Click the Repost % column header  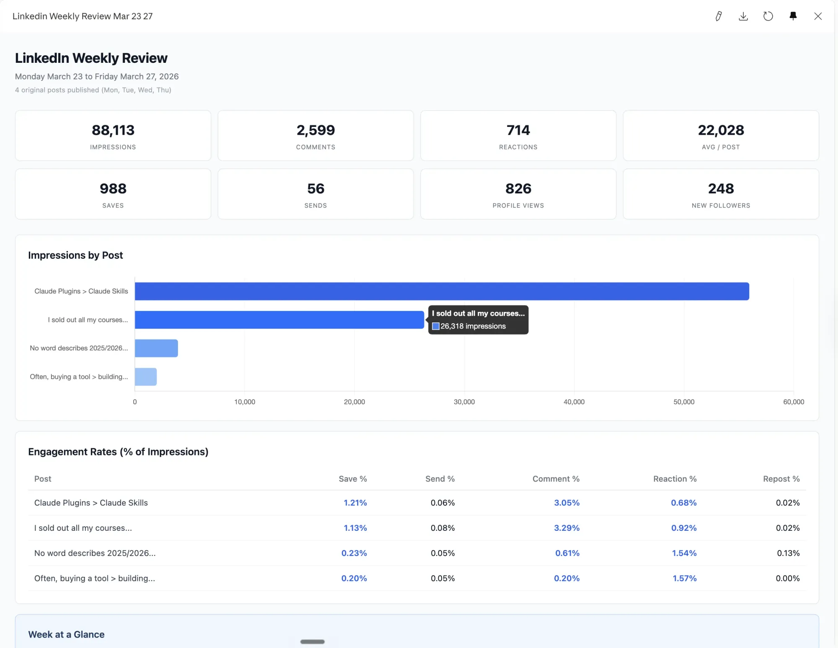tap(781, 479)
